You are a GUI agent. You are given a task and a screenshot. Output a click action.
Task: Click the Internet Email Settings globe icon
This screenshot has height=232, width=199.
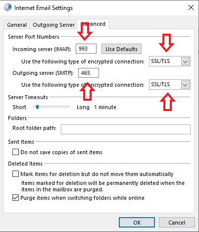pyautogui.click(x=8, y=7)
